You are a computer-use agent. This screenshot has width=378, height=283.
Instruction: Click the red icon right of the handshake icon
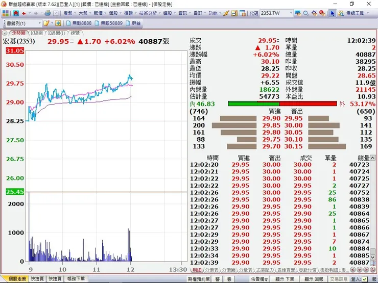tap(322, 13)
